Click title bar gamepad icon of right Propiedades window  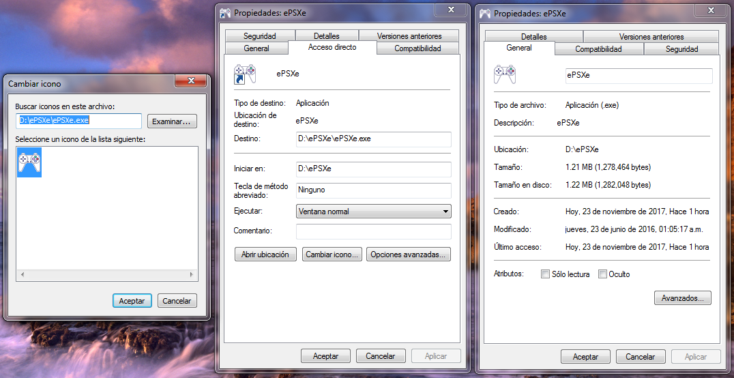pos(484,13)
